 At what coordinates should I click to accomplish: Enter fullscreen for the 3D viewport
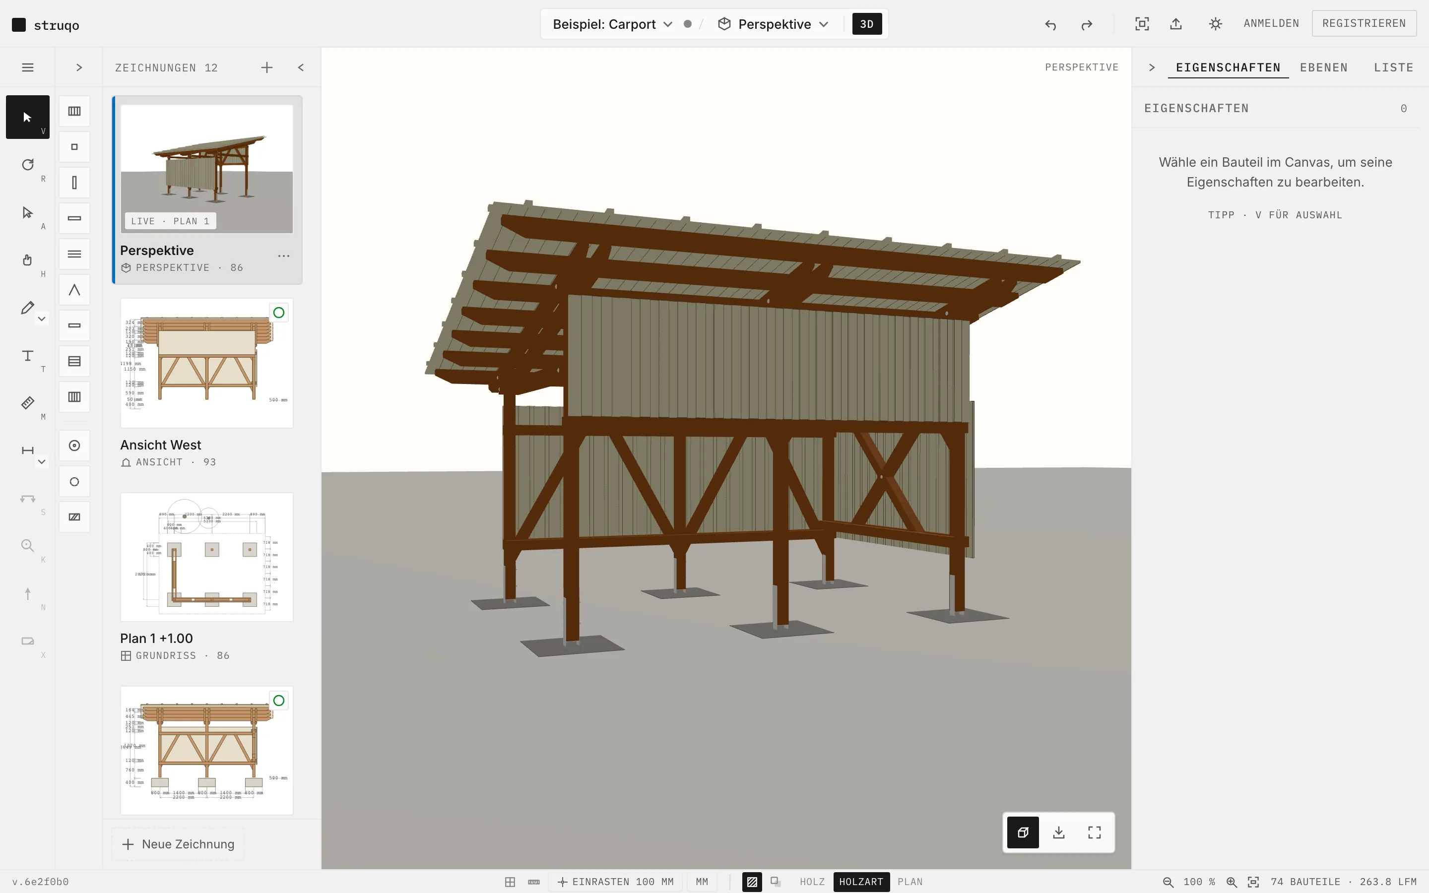click(x=1094, y=832)
